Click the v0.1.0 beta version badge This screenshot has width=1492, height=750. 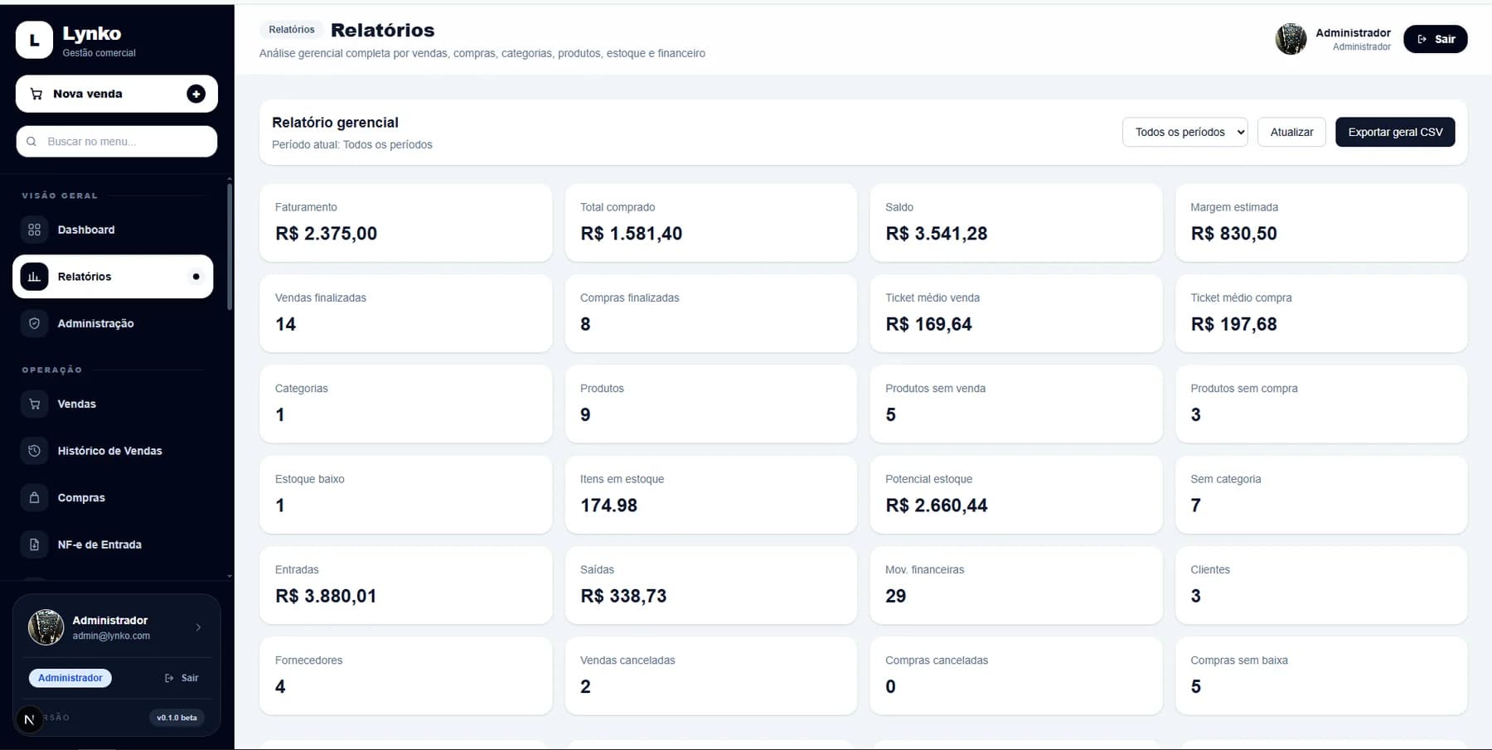(x=177, y=718)
